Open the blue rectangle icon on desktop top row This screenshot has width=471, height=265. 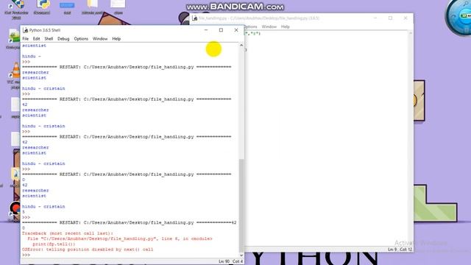67,5
